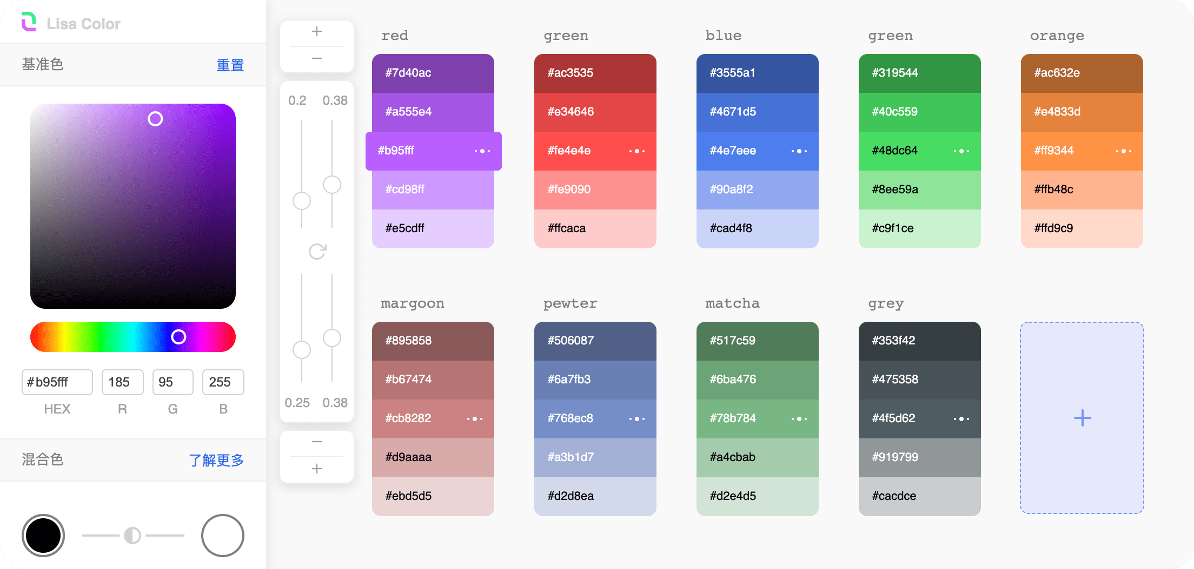Image resolution: width=1194 pixels, height=569 pixels.
Task: Click the R value field showing 185
Action: [x=122, y=382]
